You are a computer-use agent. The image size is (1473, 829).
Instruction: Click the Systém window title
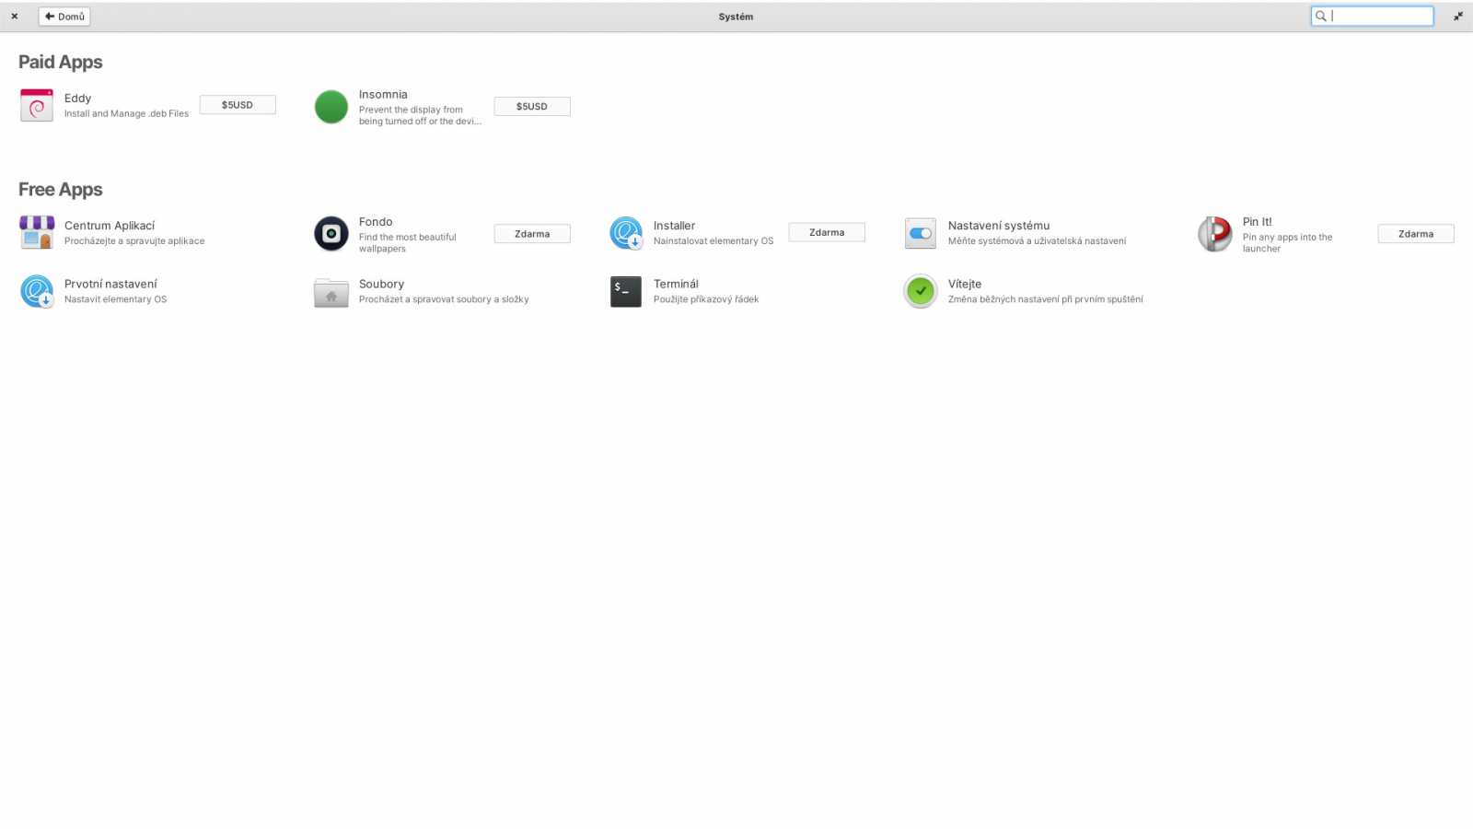pos(736,16)
